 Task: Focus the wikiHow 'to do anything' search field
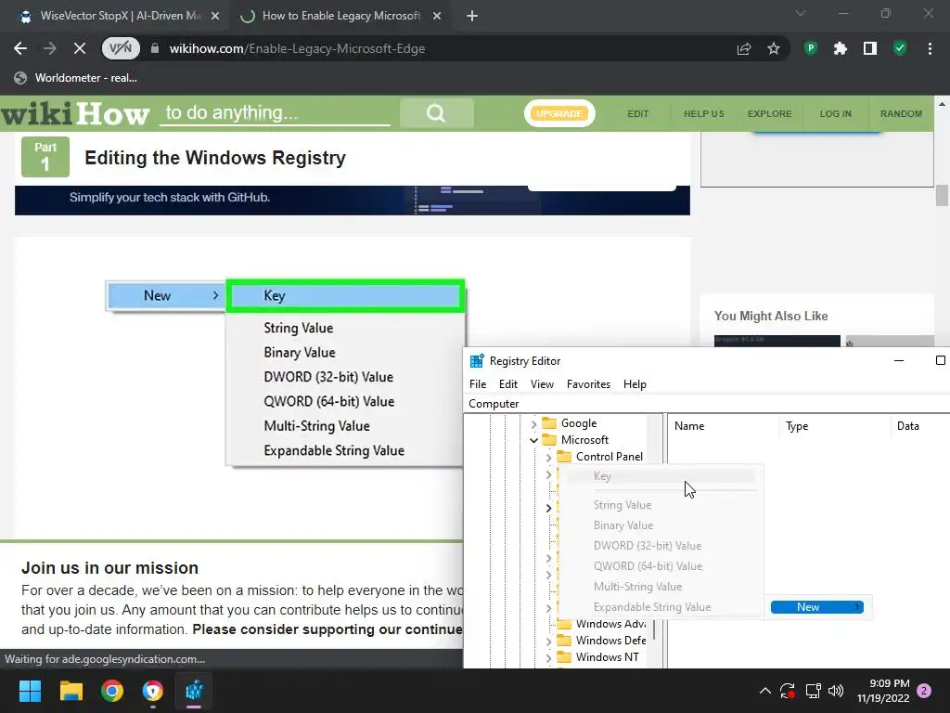click(x=275, y=112)
